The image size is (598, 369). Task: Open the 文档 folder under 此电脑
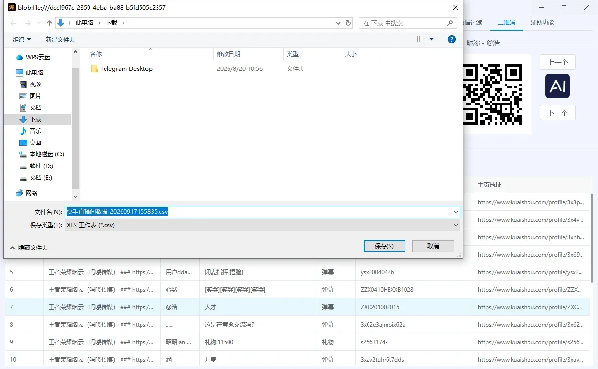coord(35,108)
